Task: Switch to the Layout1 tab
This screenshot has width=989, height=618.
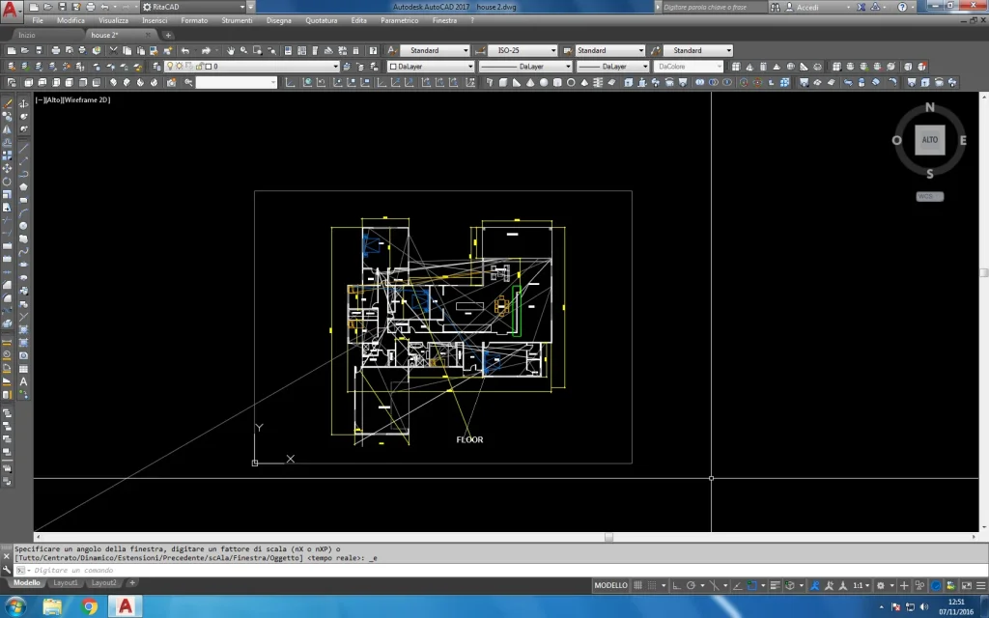Action: (x=65, y=583)
